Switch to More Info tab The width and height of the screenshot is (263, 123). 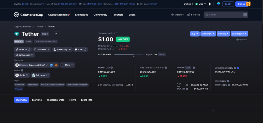(x=87, y=100)
